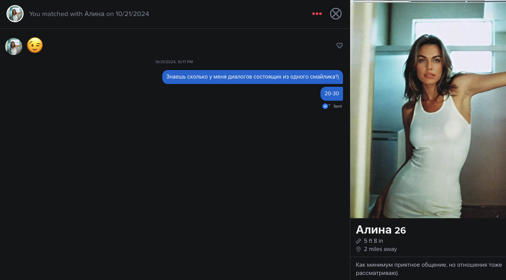Click the blue double-check read receipt icon

[x=325, y=106]
